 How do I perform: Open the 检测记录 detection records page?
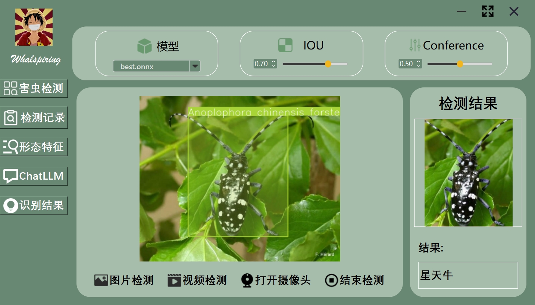34,118
